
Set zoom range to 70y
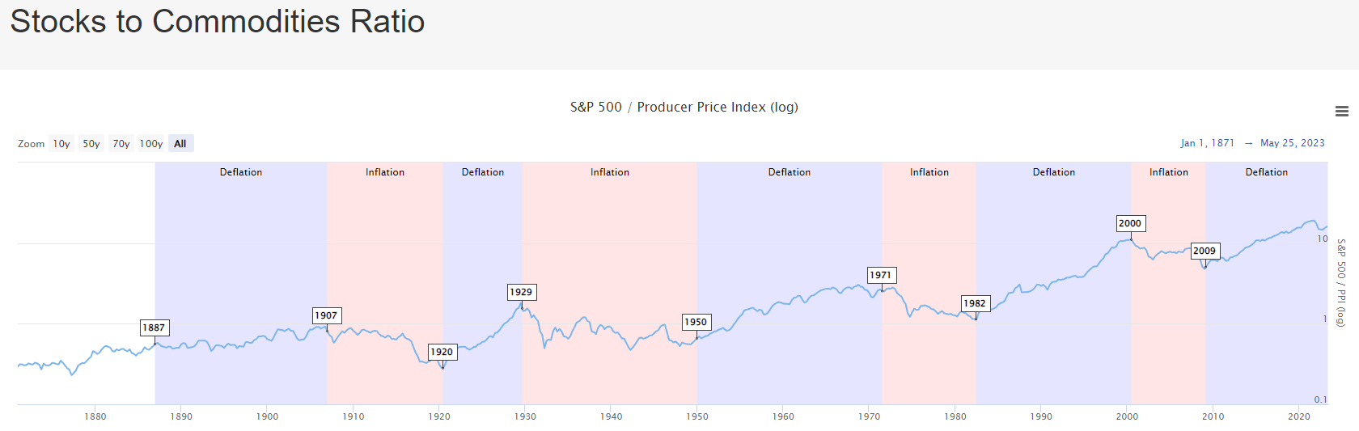pos(121,144)
